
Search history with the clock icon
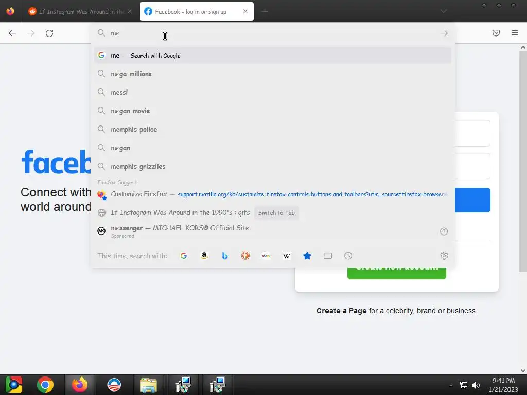pyautogui.click(x=348, y=256)
